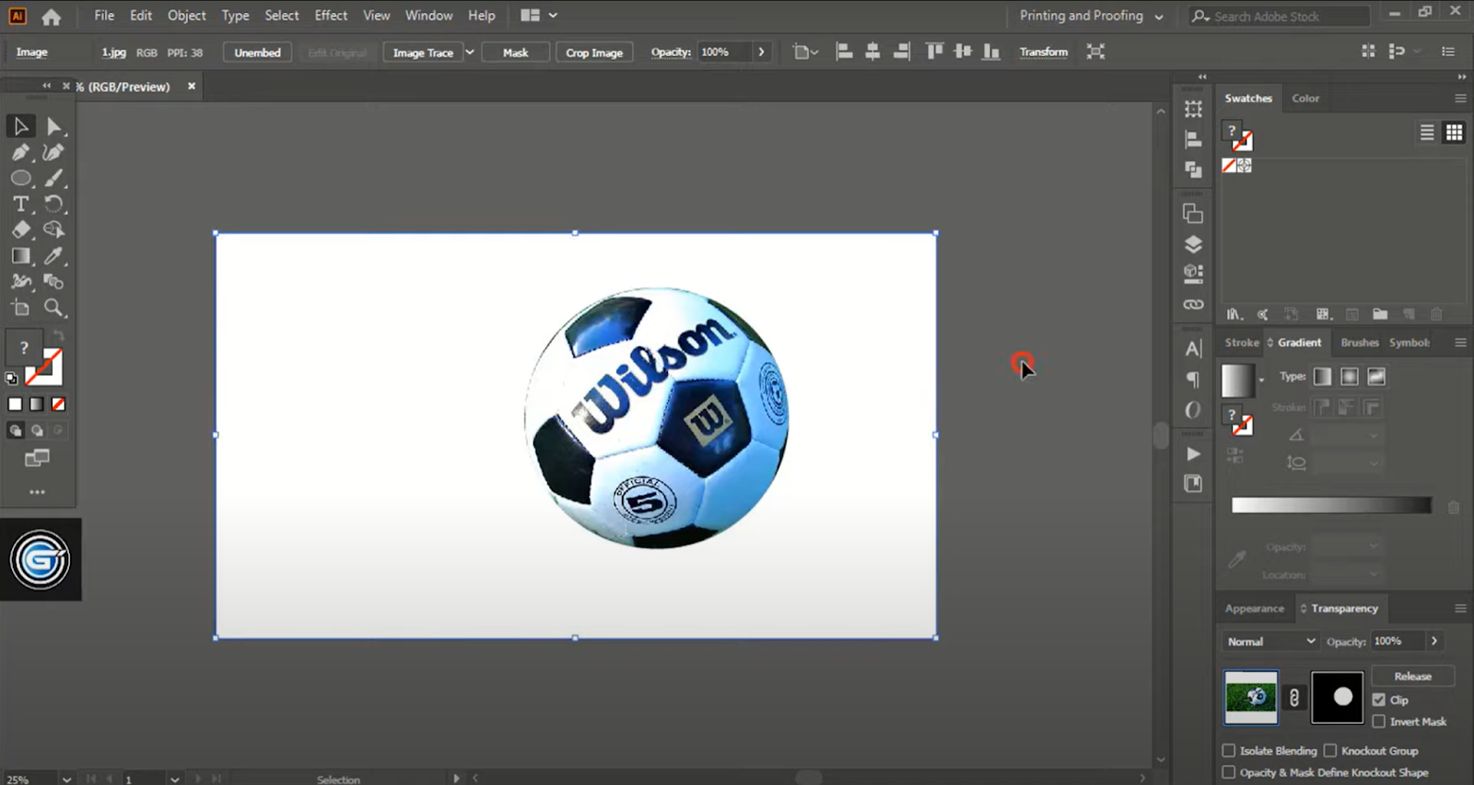
Task: Open the Window menu
Action: click(x=429, y=16)
